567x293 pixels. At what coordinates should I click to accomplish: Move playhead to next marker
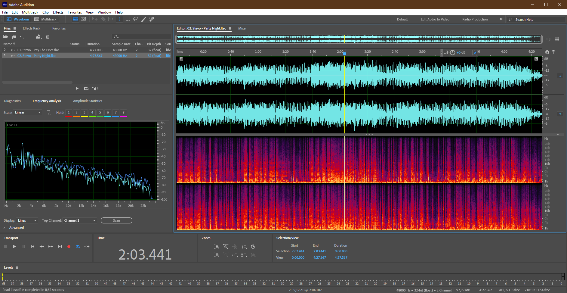coord(60,246)
